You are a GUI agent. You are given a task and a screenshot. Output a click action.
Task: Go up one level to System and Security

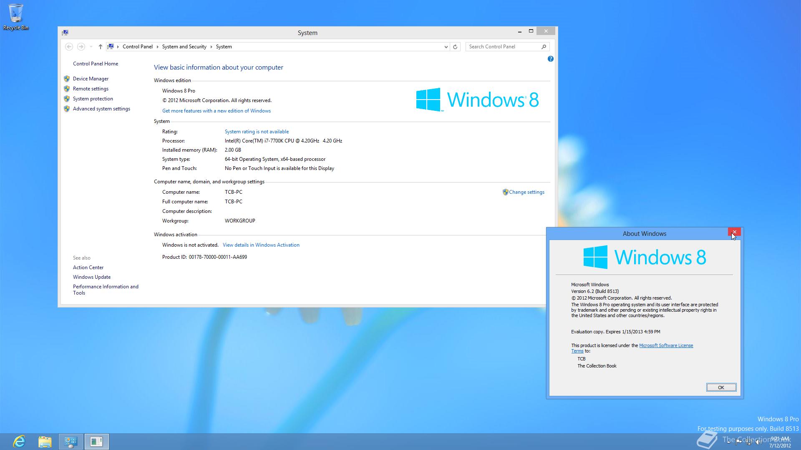(x=100, y=47)
